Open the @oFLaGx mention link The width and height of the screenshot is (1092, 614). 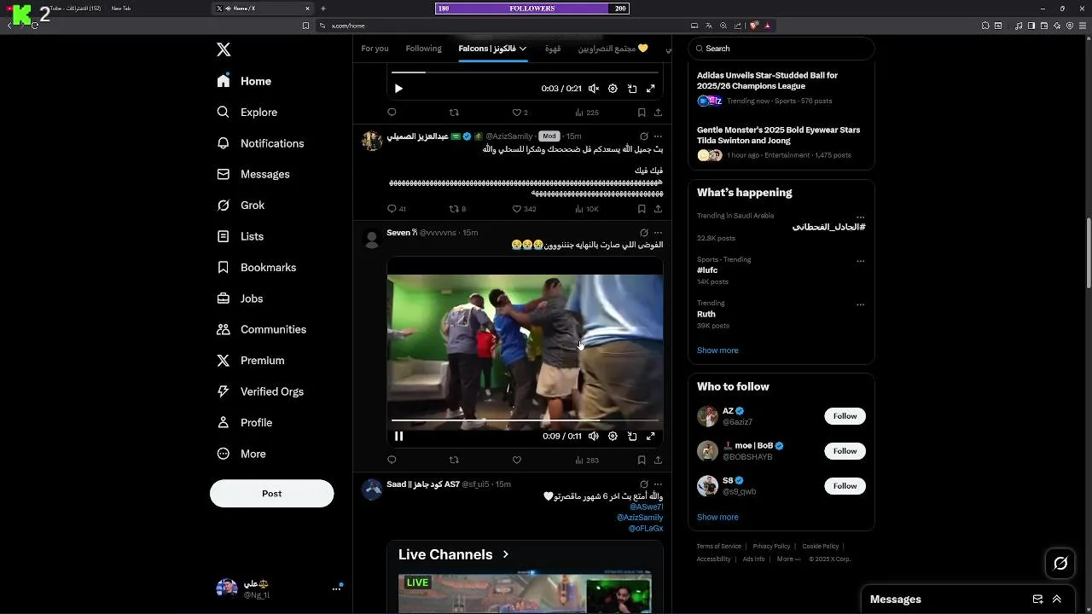point(646,529)
